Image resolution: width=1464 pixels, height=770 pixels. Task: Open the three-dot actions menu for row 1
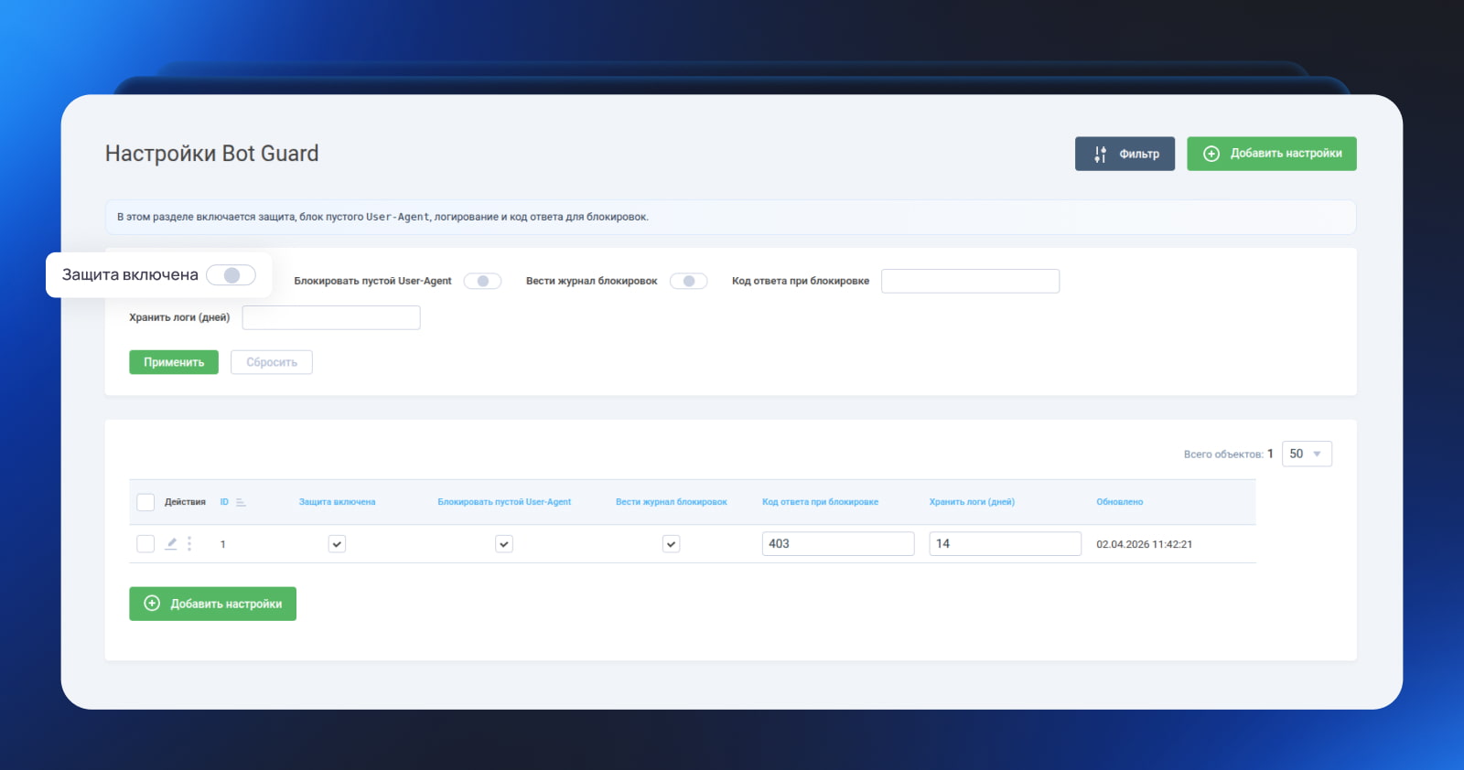coord(189,543)
